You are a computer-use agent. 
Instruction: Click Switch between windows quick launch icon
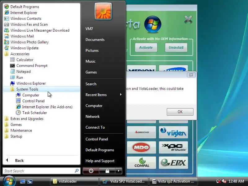pyautogui.click(x=30, y=181)
